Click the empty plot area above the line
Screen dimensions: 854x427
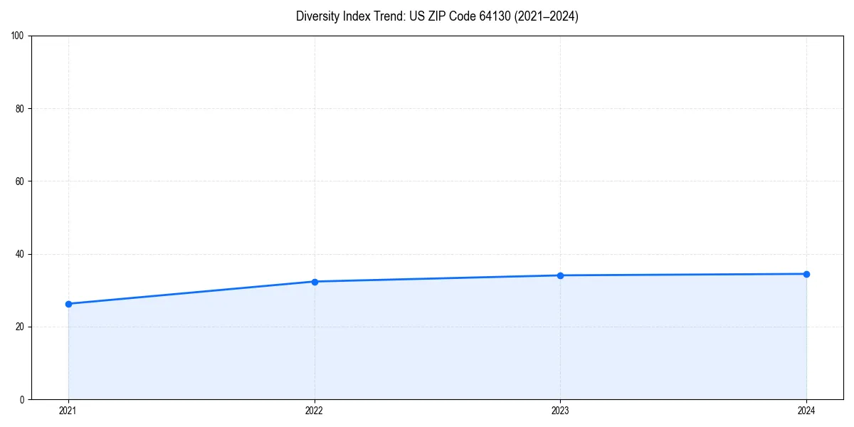(427, 142)
